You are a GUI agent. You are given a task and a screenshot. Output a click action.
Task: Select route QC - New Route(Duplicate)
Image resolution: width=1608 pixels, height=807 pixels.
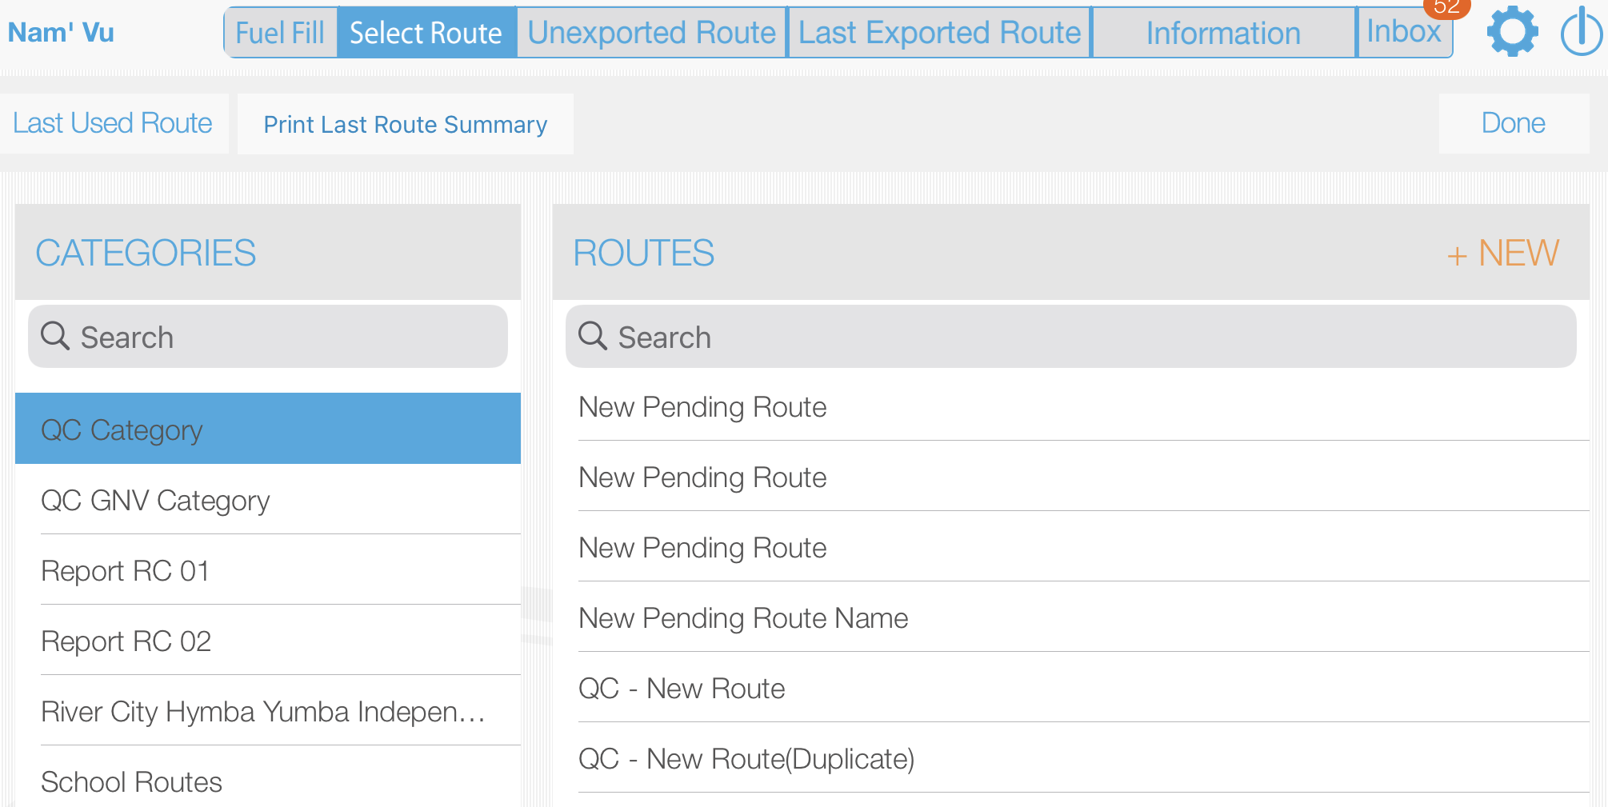[746, 758]
